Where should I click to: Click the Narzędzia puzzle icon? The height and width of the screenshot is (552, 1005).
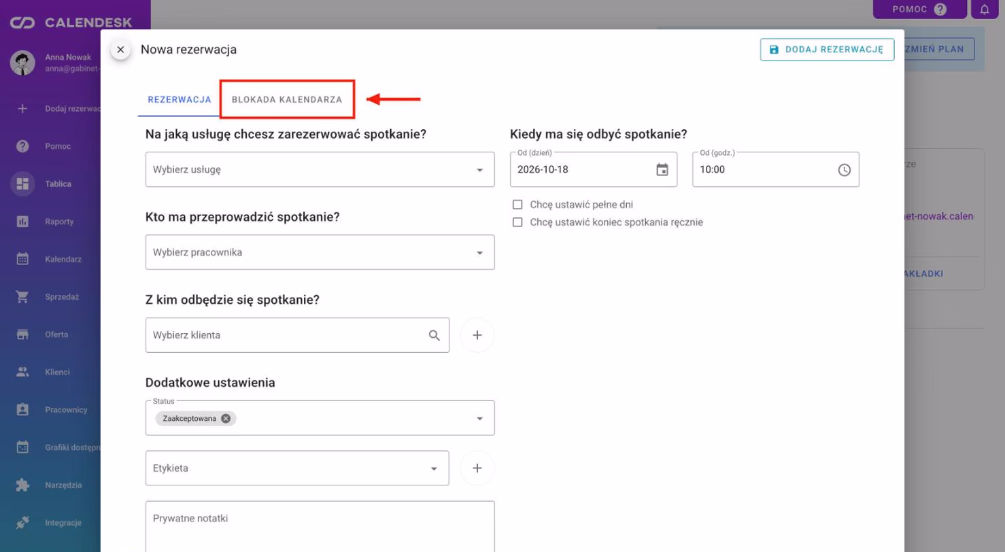point(22,485)
